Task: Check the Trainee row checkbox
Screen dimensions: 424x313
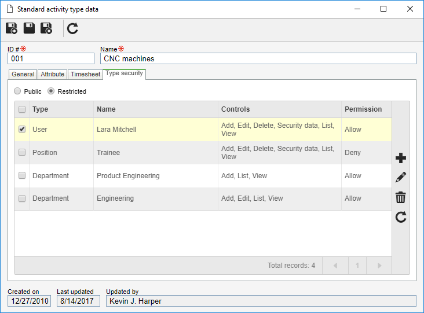Action: tap(22, 152)
